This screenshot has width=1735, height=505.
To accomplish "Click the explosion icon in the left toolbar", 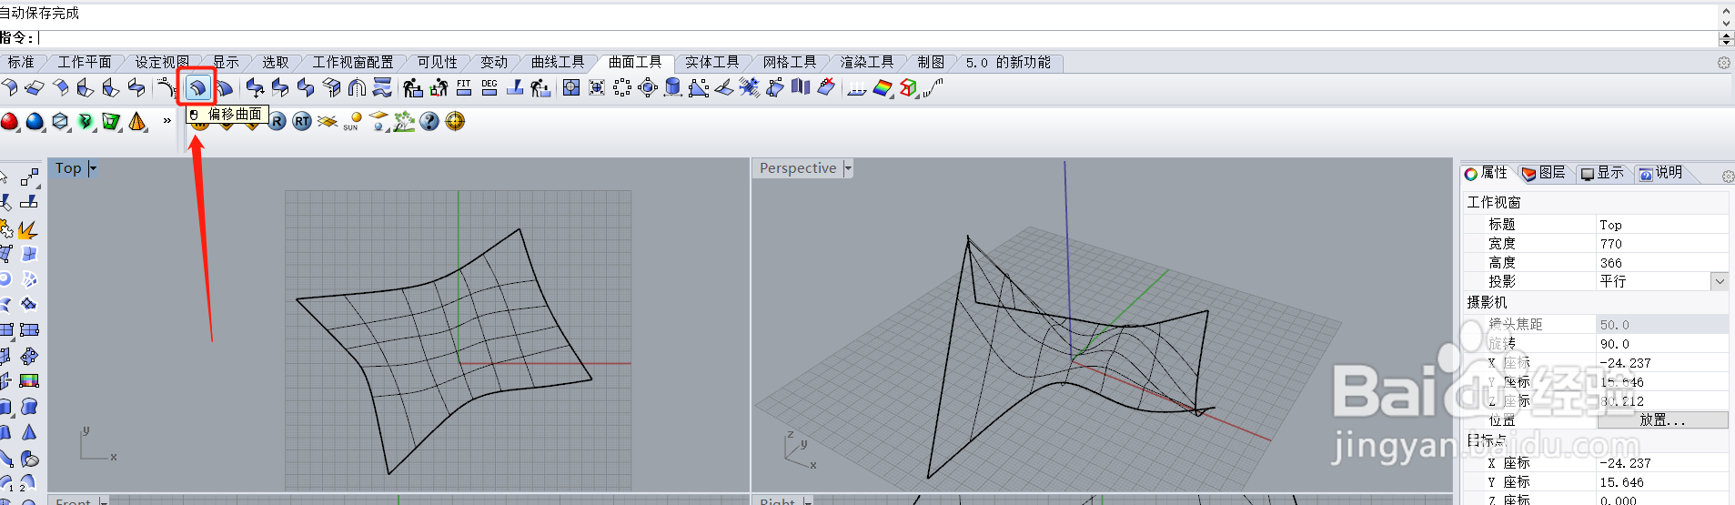I will click(x=28, y=228).
